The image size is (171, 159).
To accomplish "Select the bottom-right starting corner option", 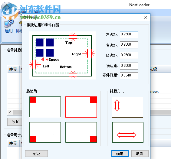I will [81, 132].
